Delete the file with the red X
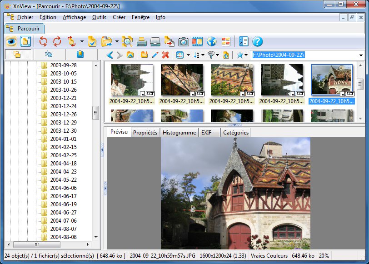This screenshot has height=264, width=369. (x=165, y=55)
